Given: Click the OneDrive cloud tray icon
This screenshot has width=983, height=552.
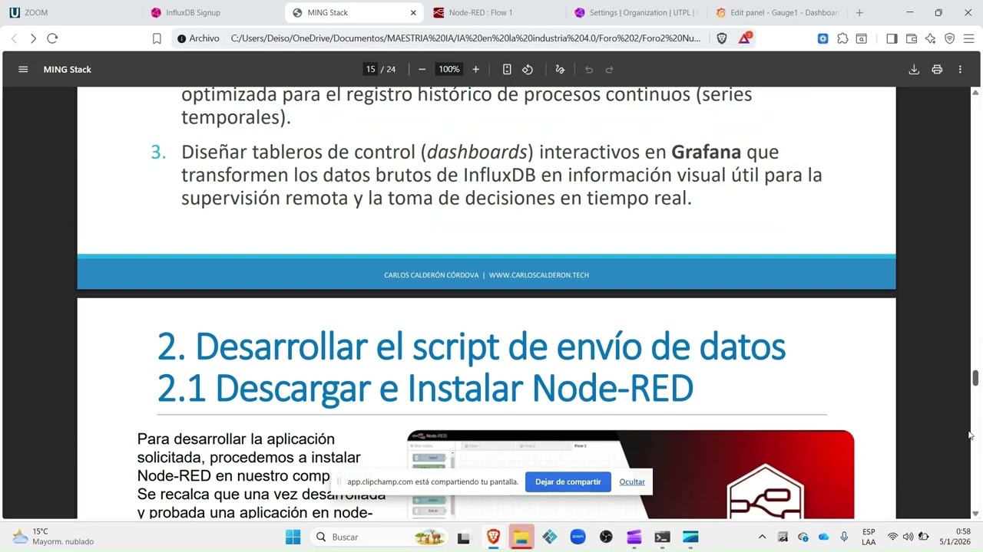Looking at the screenshot, I should point(823,537).
